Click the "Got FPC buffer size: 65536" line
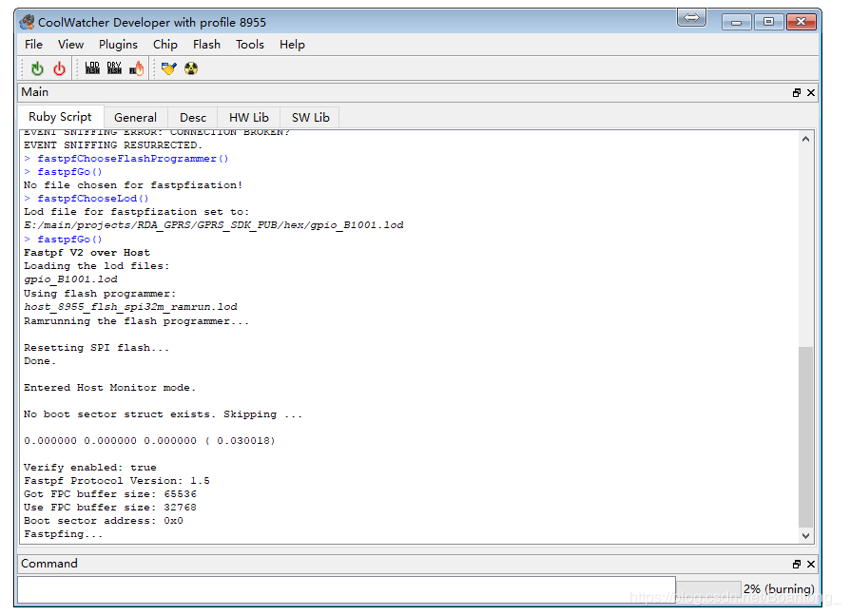850x615 pixels. [x=110, y=494]
